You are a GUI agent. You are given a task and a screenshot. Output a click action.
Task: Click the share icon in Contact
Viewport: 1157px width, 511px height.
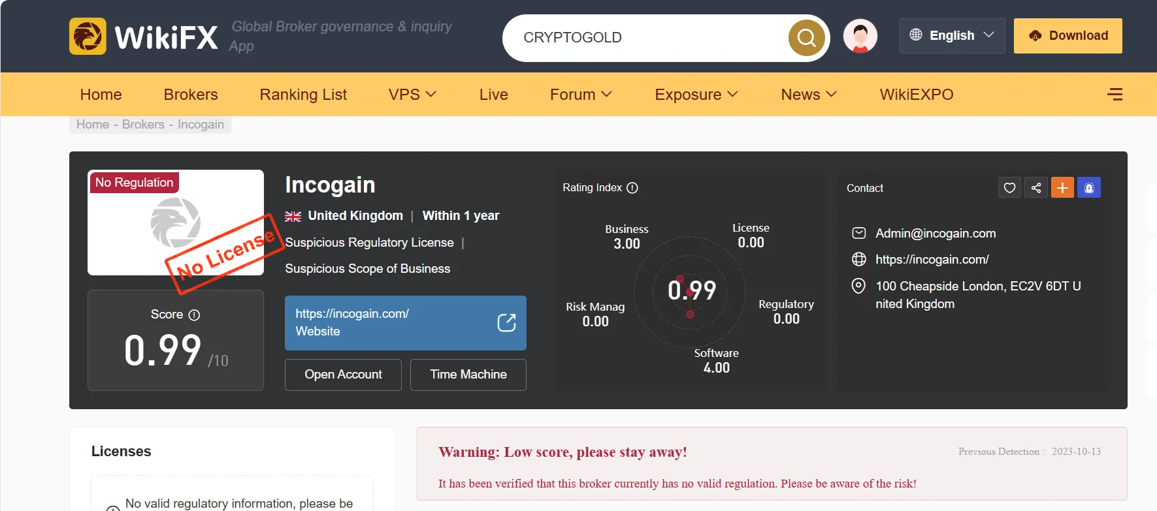click(x=1036, y=188)
